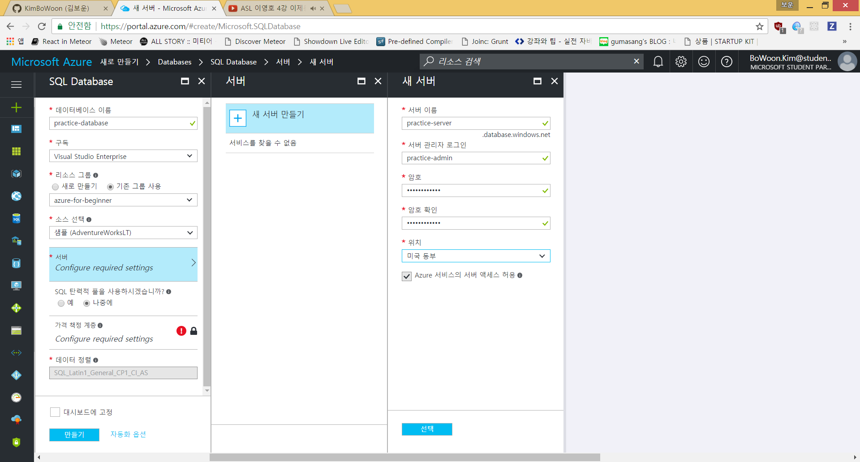Viewport: 860px width, 462px height.
Task: Open portal settings gear icon
Action: point(681,62)
